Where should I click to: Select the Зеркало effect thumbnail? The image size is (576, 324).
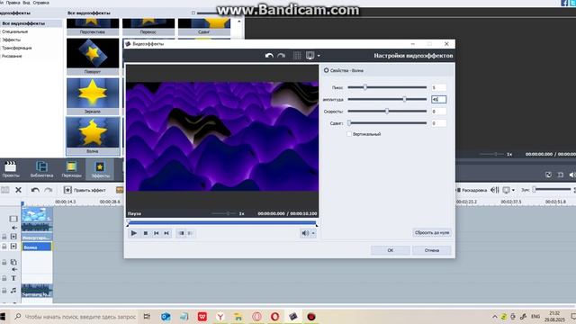point(93,96)
